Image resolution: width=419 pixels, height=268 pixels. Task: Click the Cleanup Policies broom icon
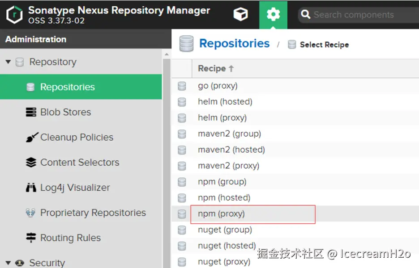pos(32,137)
